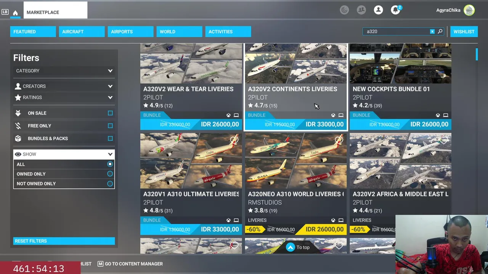Expand the Creators filter dropdown
Viewport: 488px width, 274px height.
[x=64, y=86]
